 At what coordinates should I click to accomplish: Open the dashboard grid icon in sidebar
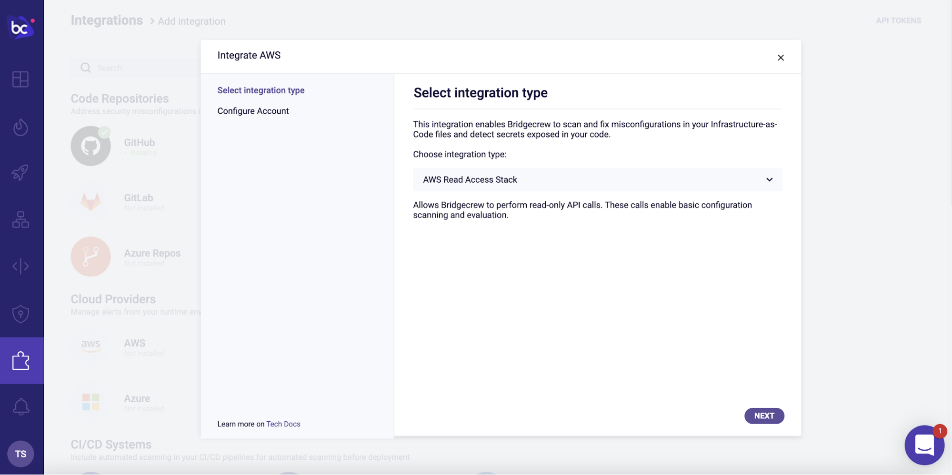[x=20, y=79]
